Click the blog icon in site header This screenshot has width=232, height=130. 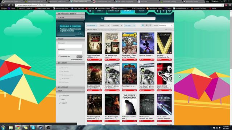169,11
